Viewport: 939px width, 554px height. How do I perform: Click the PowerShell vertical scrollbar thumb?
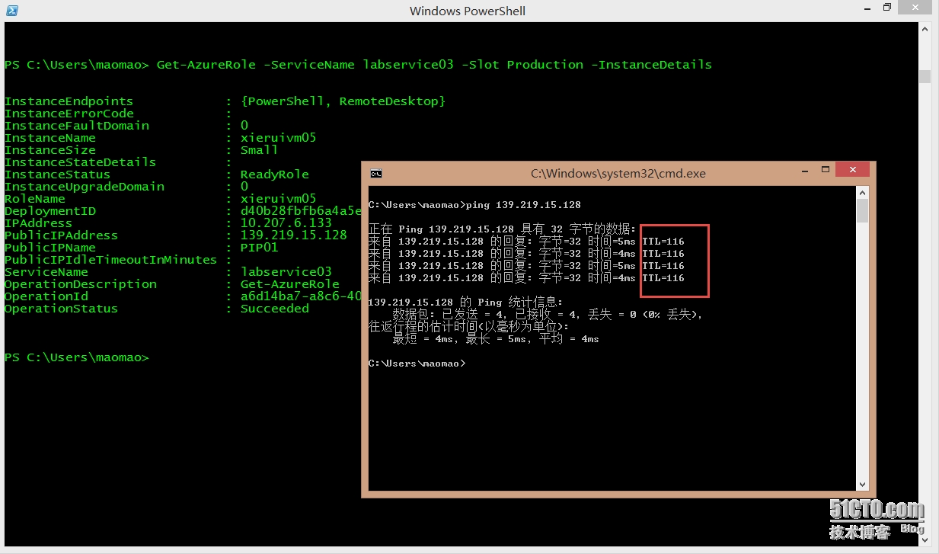click(x=925, y=76)
